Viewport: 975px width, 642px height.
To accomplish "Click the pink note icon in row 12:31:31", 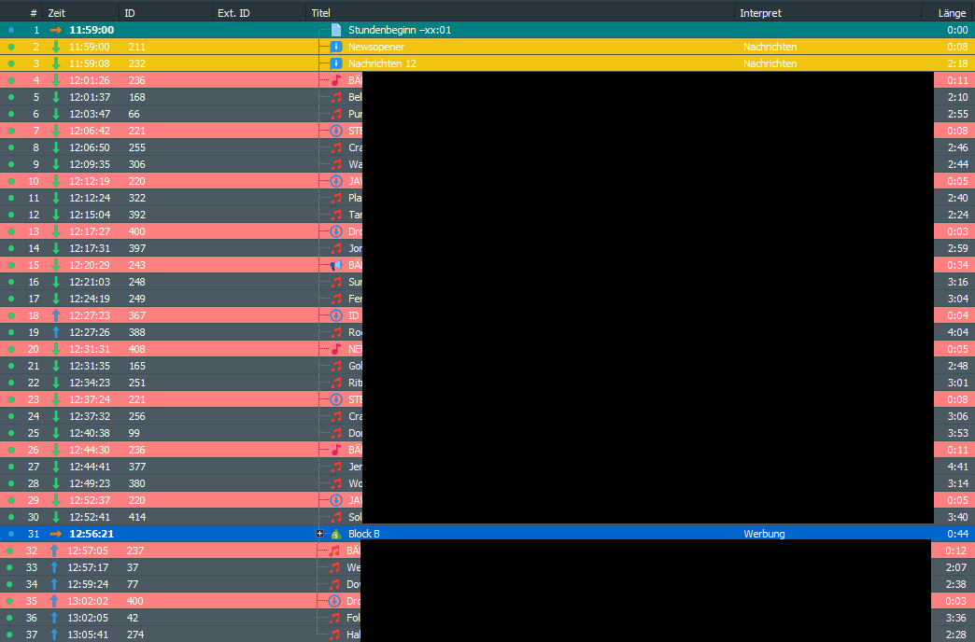I will click(x=336, y=349).
